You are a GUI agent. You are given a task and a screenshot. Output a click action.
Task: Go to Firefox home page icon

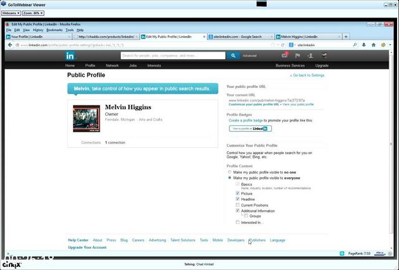[x=373, y=45]
